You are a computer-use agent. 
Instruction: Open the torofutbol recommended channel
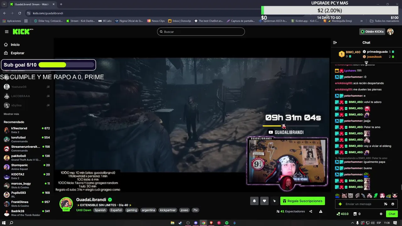pyautogui.click(x=27, y=139)
